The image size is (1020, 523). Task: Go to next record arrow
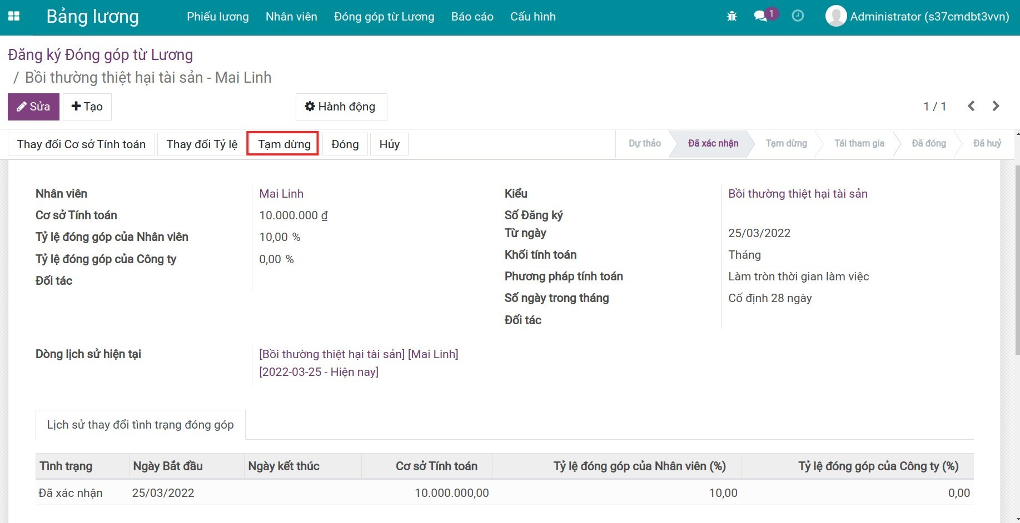click(x=996, y=106)
